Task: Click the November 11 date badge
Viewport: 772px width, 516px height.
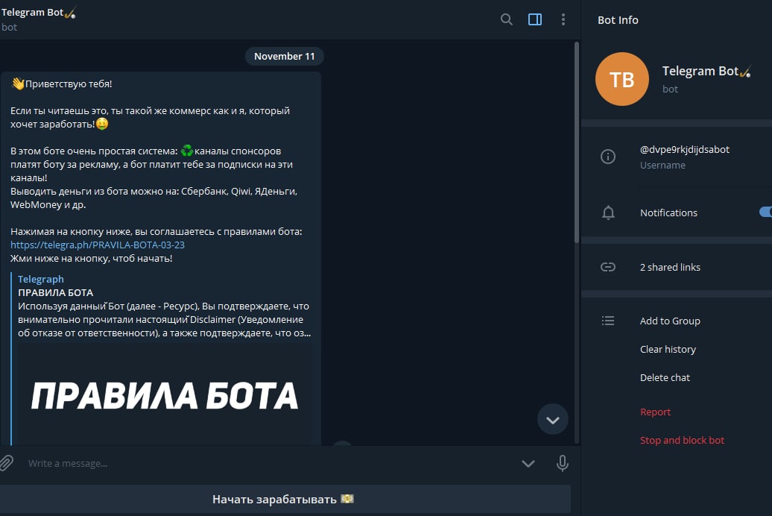Action: coord(284,56)
